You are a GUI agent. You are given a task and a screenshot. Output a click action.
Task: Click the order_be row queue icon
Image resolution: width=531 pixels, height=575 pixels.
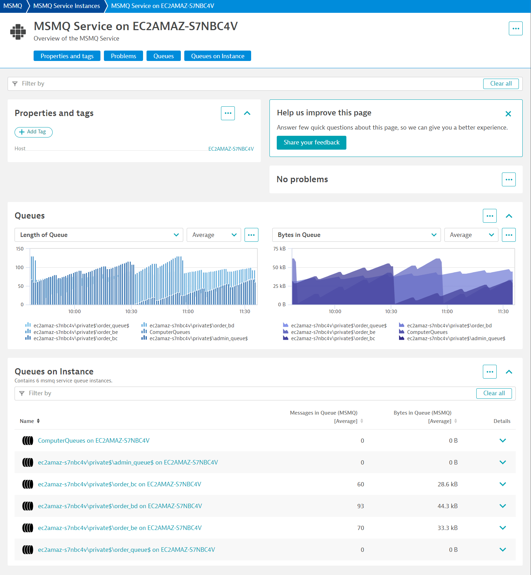(28, 528)
